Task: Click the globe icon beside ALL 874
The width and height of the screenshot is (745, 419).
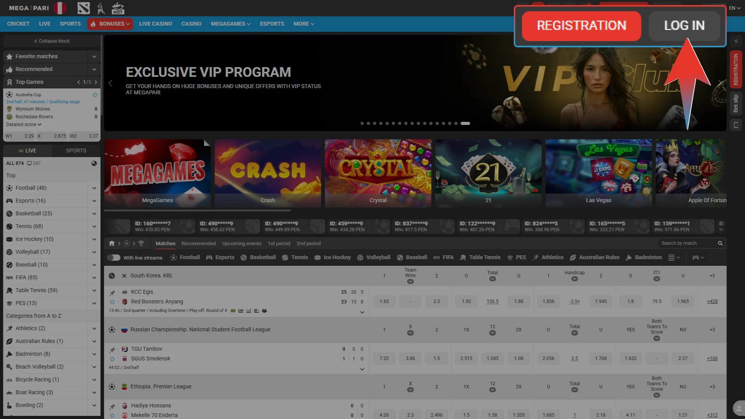Action: [94, 163]
